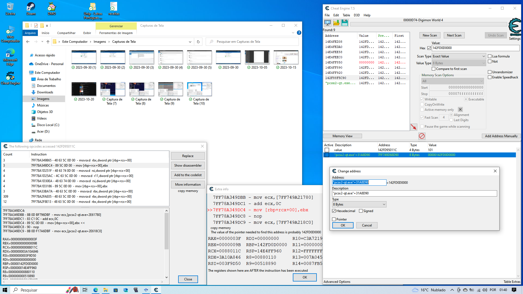The height and width of the screenshot is (294, 523).
Task: Expand address bar history dropdown in Explorer
Action: click(190, 42)
